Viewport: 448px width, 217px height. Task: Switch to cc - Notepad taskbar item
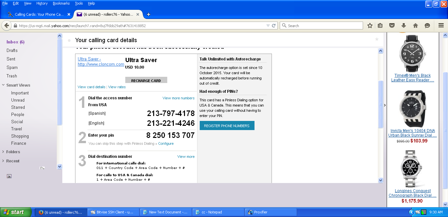click(218, 212)
